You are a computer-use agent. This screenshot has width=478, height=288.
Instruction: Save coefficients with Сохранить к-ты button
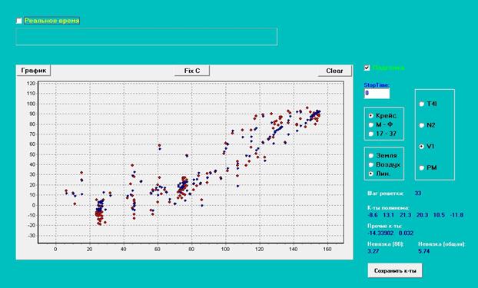tap(395, 270)
